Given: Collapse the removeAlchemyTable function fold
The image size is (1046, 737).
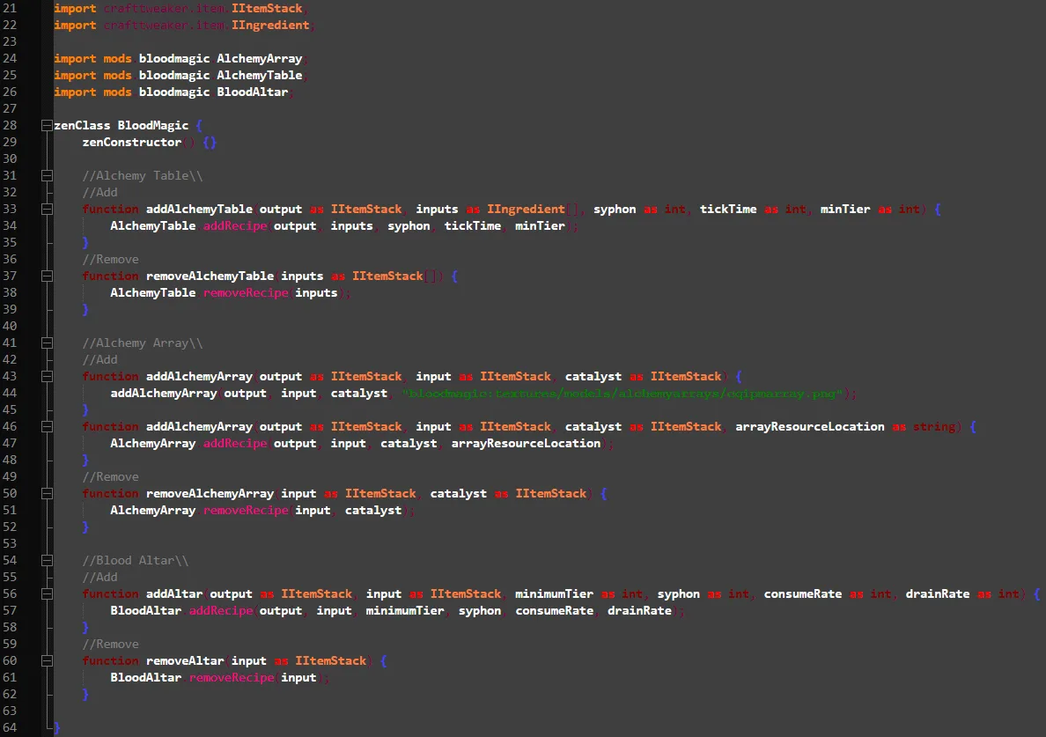Looking at the screenshot, I should coord(47,276).
